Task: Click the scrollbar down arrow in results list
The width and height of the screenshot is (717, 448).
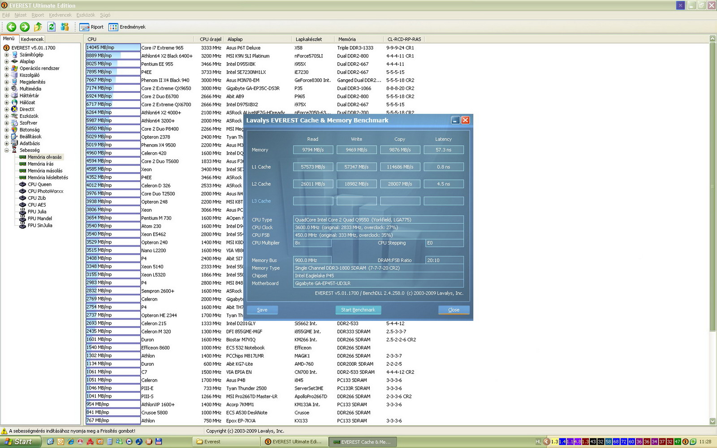Action: [x=713, y=421]
